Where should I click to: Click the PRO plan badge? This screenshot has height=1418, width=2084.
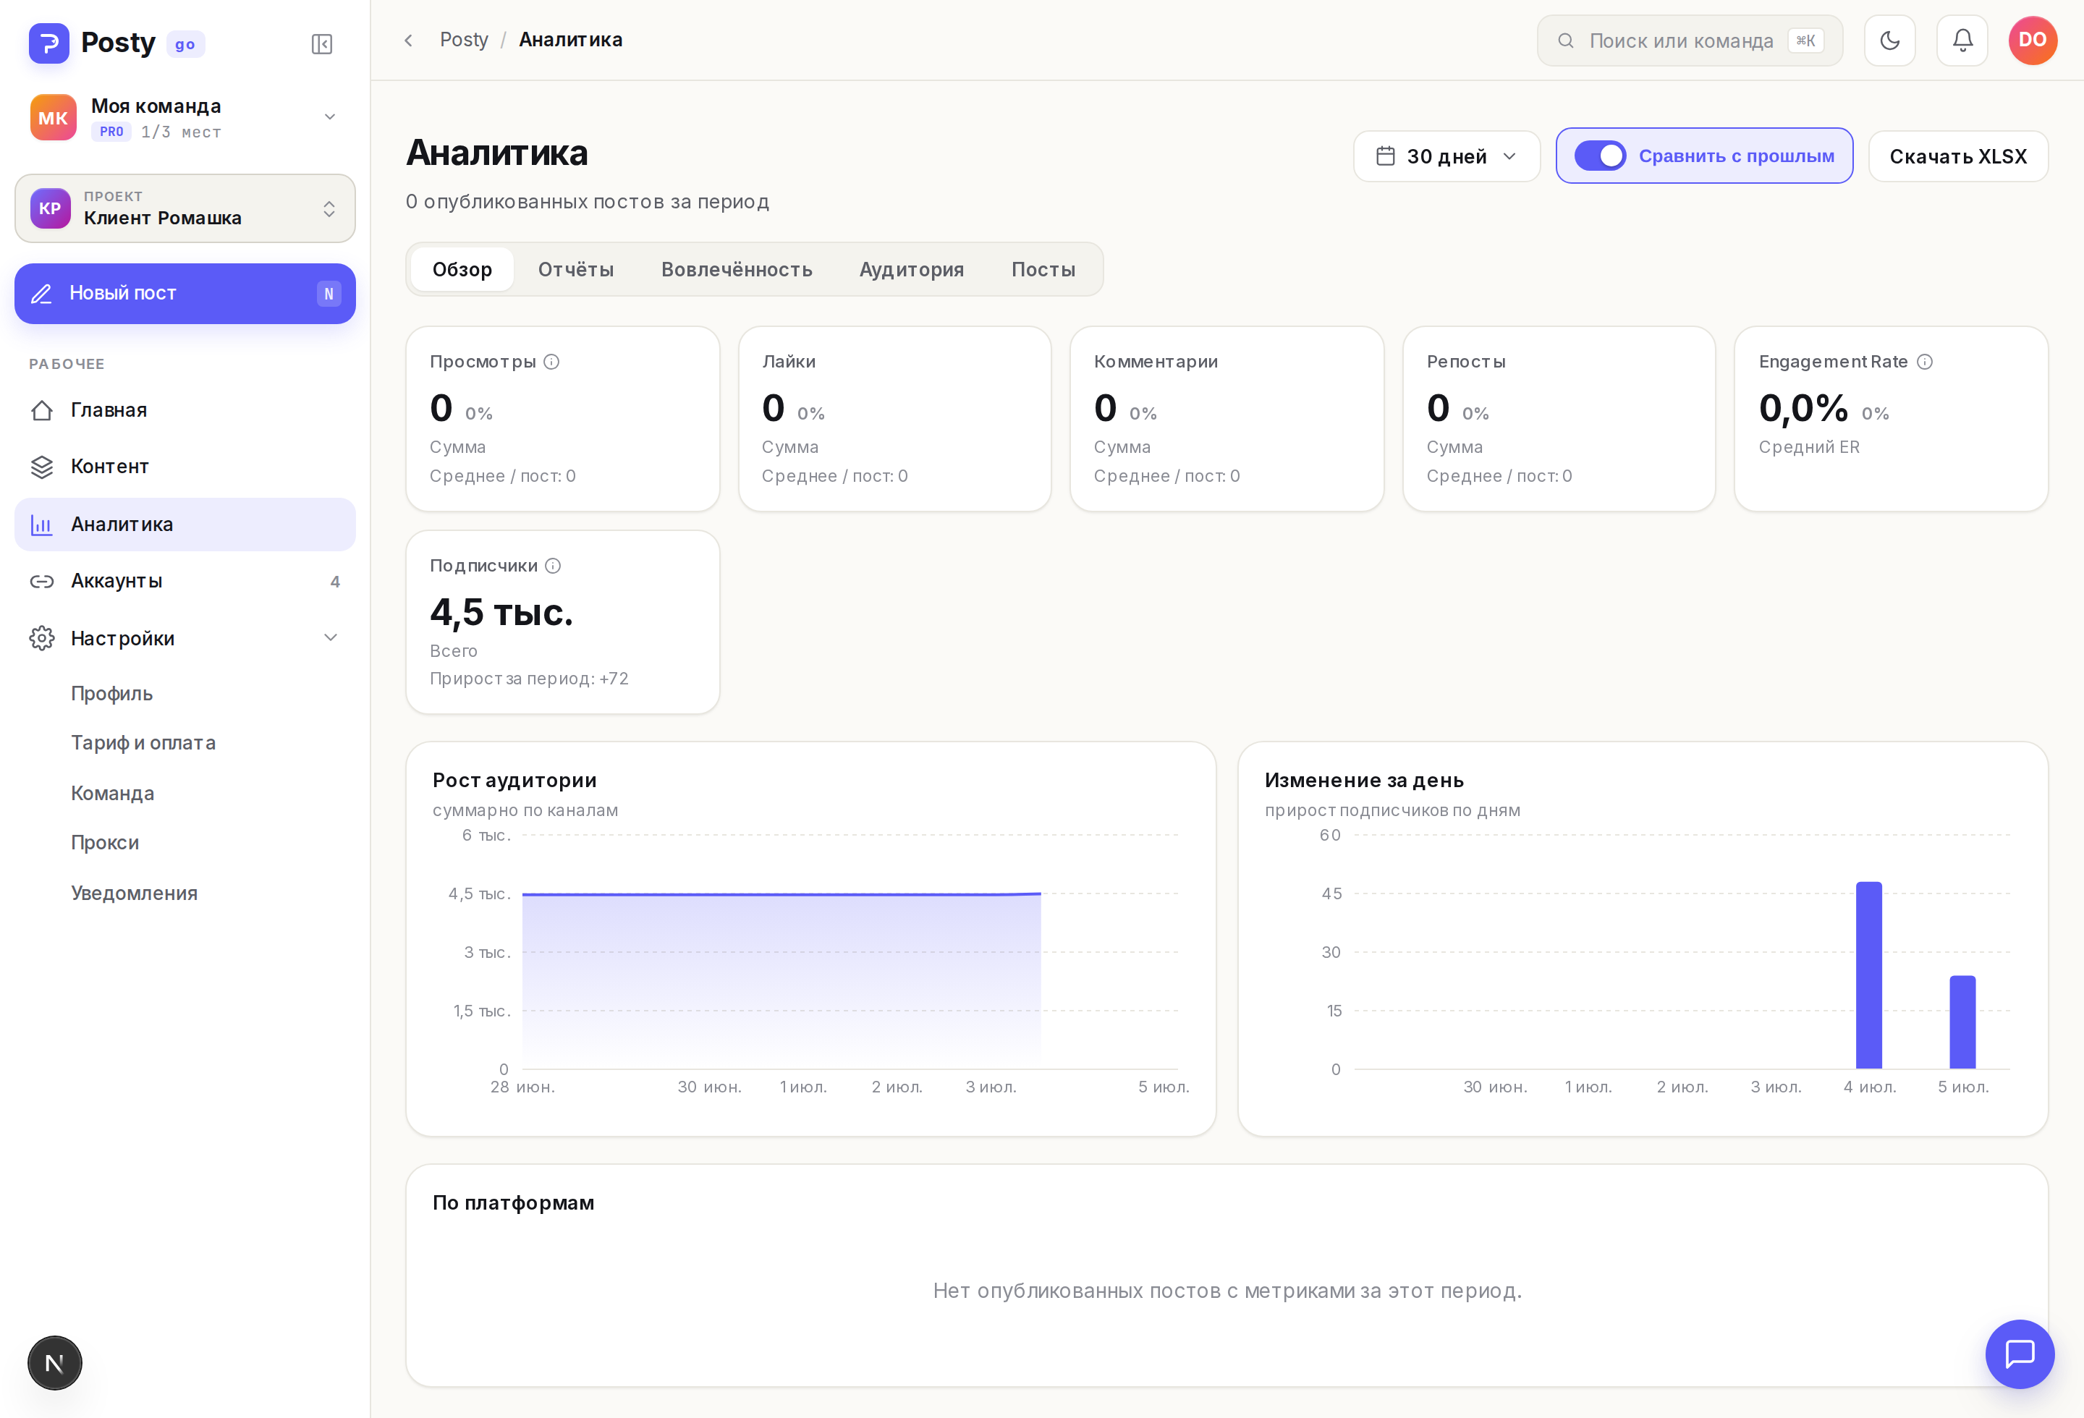pos(111,132)
